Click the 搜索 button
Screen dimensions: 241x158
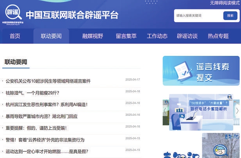(230, 16)
